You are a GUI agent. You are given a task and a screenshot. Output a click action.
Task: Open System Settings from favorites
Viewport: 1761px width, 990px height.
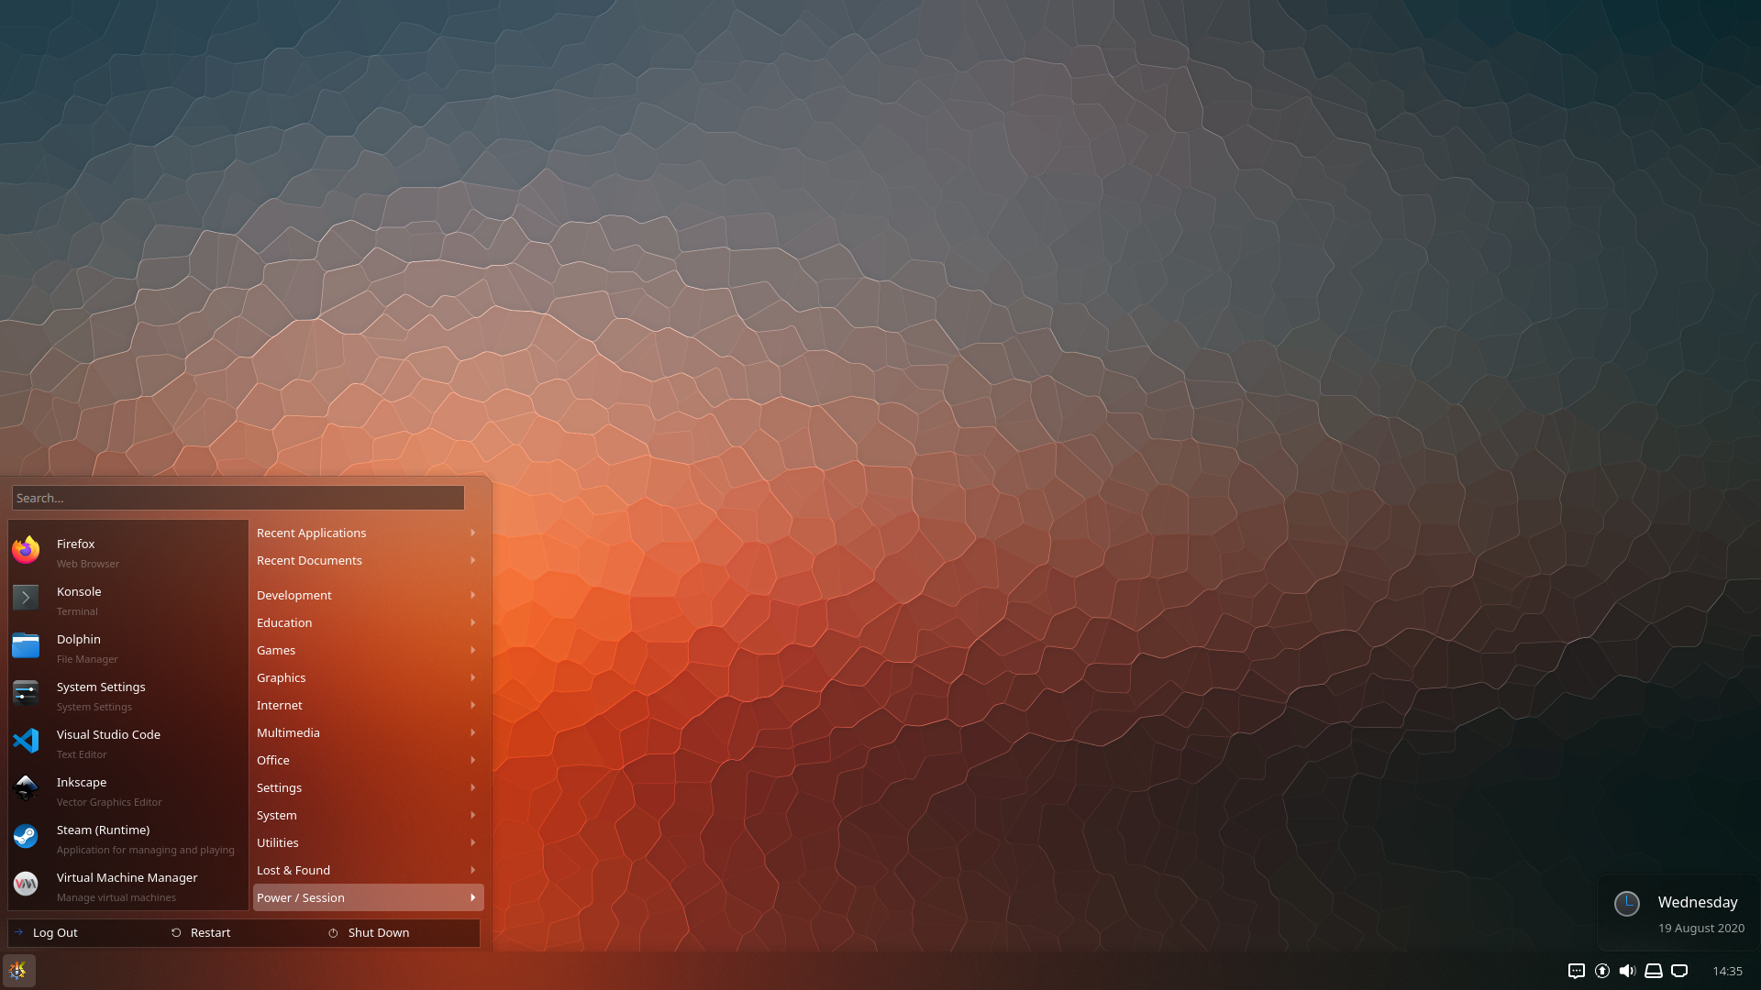tap(26, 693)
